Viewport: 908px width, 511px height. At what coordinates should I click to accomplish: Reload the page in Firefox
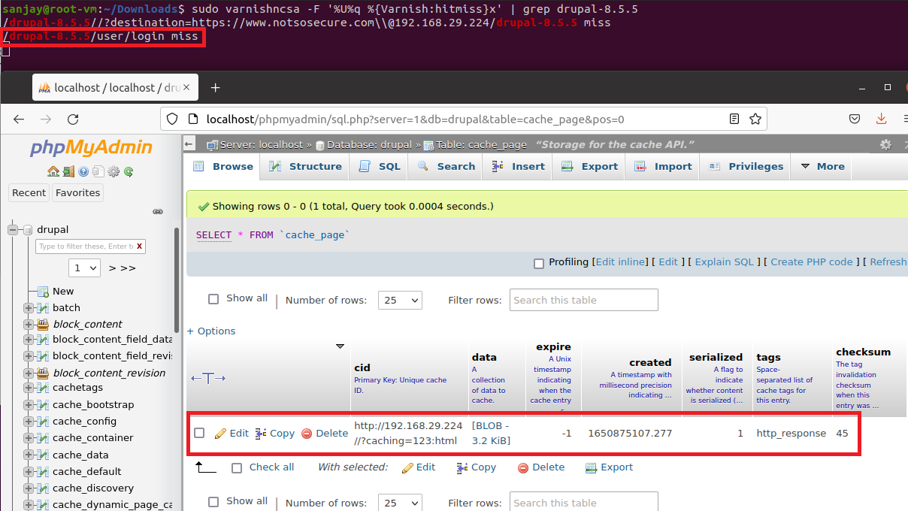(x=73, y=119)
